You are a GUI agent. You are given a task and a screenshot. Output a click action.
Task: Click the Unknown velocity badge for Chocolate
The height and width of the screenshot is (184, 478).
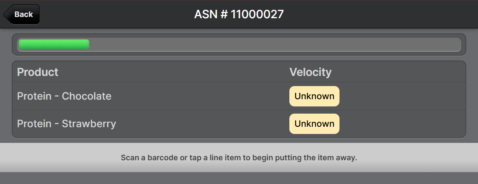pos(314,96)
